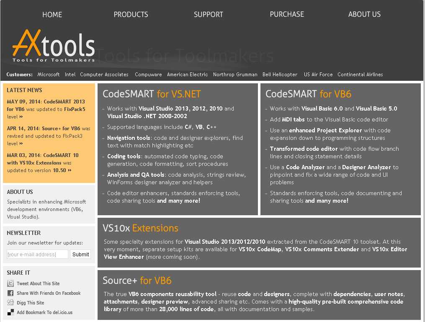Click Share With Friends On Facebook
The height and width of the screenshot is (322, 425).
49,293
